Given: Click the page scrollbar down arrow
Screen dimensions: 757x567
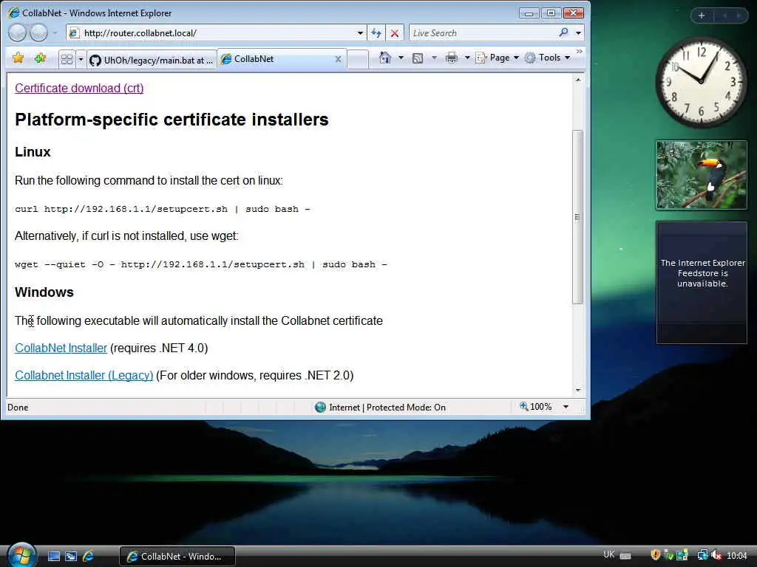Looking at the screenshot, I should coord(578,390).
